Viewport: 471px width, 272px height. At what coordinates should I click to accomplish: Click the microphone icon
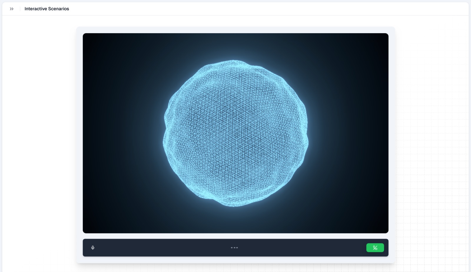[x=93, y=248]
